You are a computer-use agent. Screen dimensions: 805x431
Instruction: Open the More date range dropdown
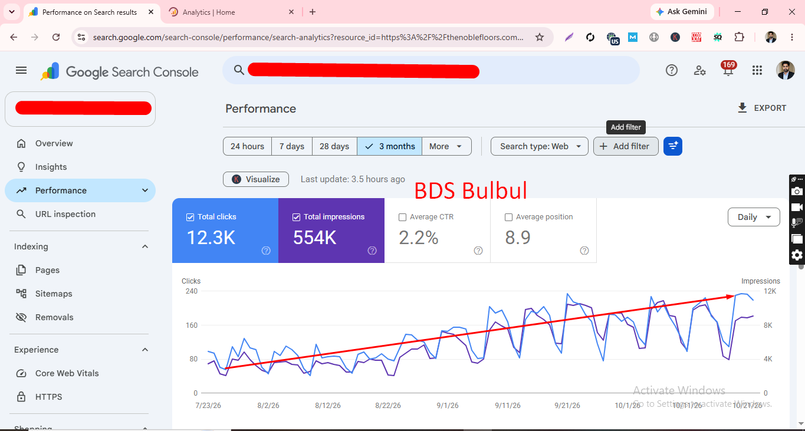point(446,146)
